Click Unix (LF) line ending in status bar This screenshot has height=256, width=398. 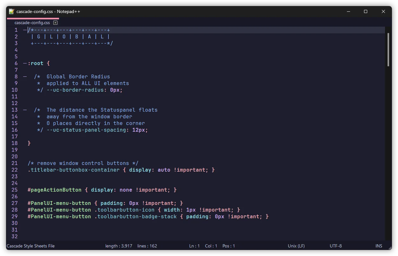click(x=296, y=246)
